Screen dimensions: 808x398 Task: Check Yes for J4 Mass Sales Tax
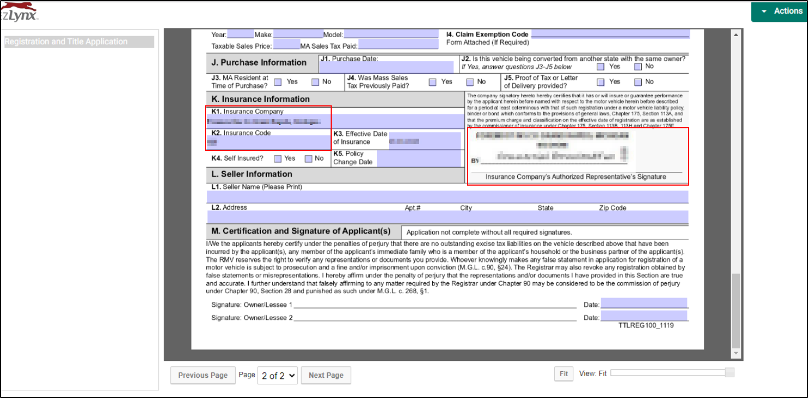(433, 82)
